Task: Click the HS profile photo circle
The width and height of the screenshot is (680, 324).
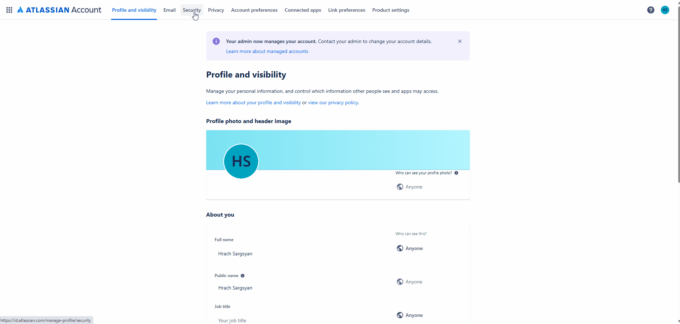Action: click(241, 161)
